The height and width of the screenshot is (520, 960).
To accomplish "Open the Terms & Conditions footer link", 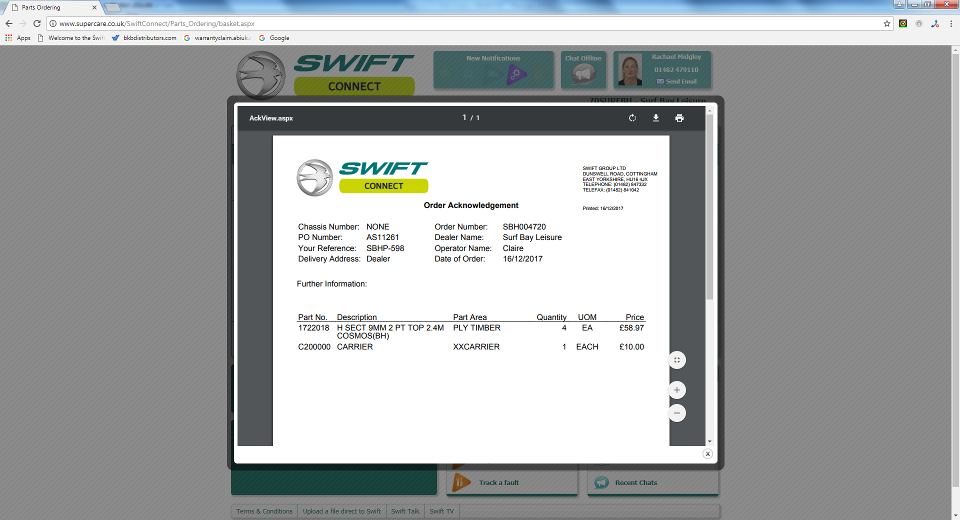I will point(264,511).
